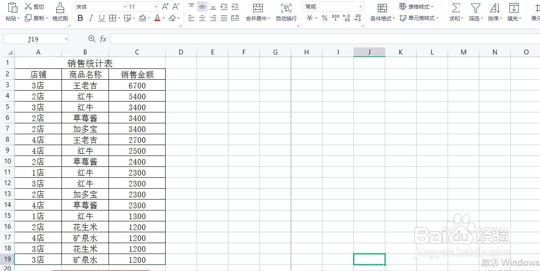This screenshot has height=271, width=540.
Task: Click the Sum (求和) sigma icon
Action: click(x=455, y=8)
